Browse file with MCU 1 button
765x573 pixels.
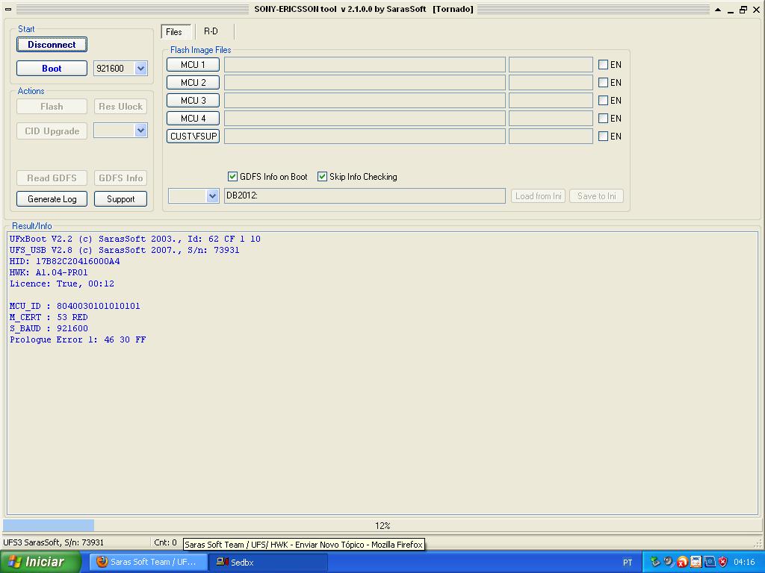point(193,64)
